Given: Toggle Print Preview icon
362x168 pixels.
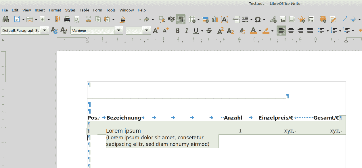Looking at the screenshot, I should pos(76,19).
